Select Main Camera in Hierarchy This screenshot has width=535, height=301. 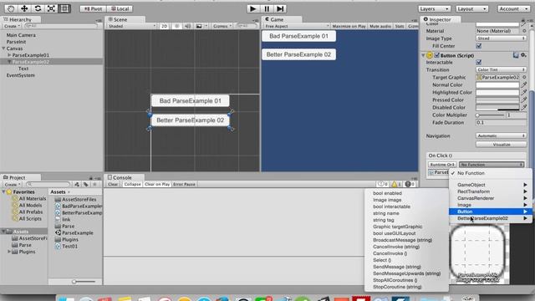21,35
